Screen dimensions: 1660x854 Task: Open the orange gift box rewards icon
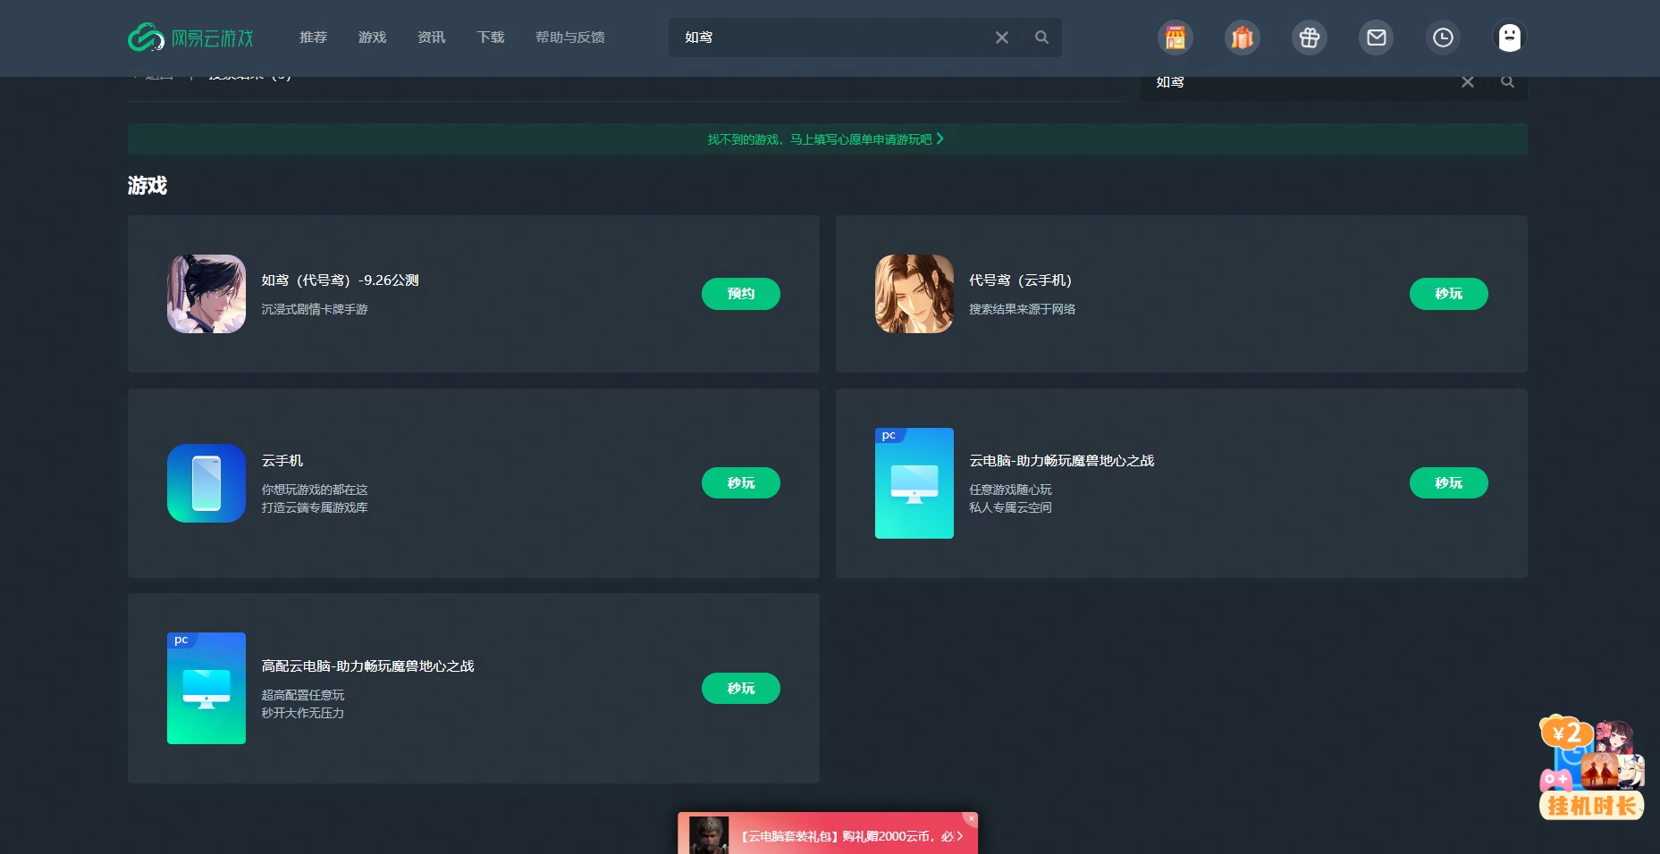click(x=1242, y=38)
